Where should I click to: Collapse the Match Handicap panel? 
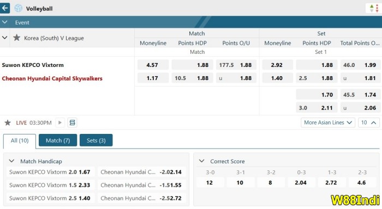[11, 161]
